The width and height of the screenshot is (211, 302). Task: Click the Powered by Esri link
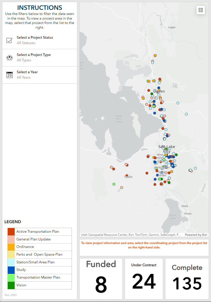(196, 235)
